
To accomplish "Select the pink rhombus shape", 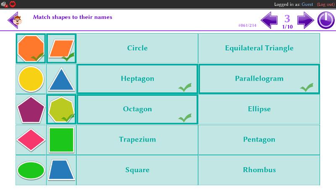I will coord(31,140).
